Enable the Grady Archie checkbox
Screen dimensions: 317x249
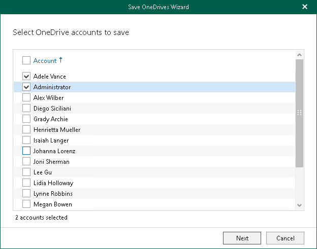(26, 119)
